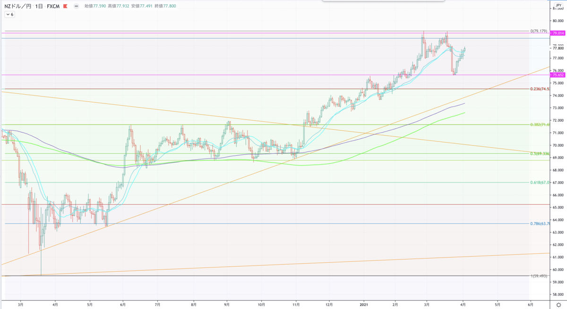Screen dimensions: 567x309
Task: Click the Fibonacci 0.618 level label
Action: (x=540, y=182)
